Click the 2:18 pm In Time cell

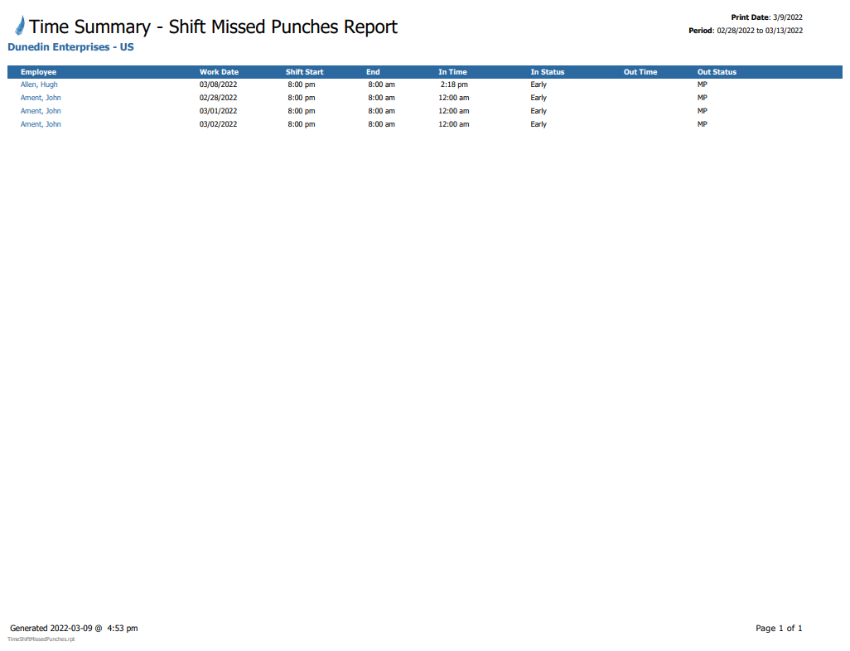454,84
